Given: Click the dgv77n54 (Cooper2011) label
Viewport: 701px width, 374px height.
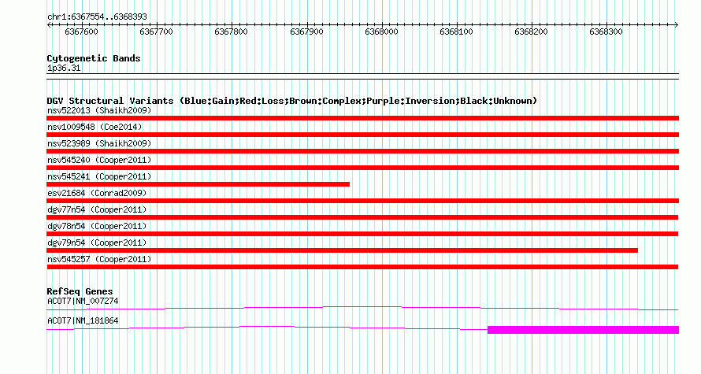Looking at the screenshot, I should click(97, 209).
